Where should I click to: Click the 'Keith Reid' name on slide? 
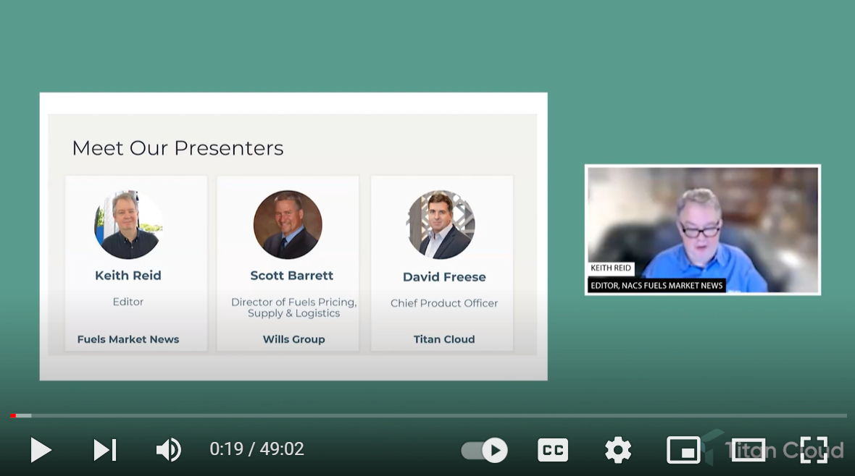[x=128, y=276]
